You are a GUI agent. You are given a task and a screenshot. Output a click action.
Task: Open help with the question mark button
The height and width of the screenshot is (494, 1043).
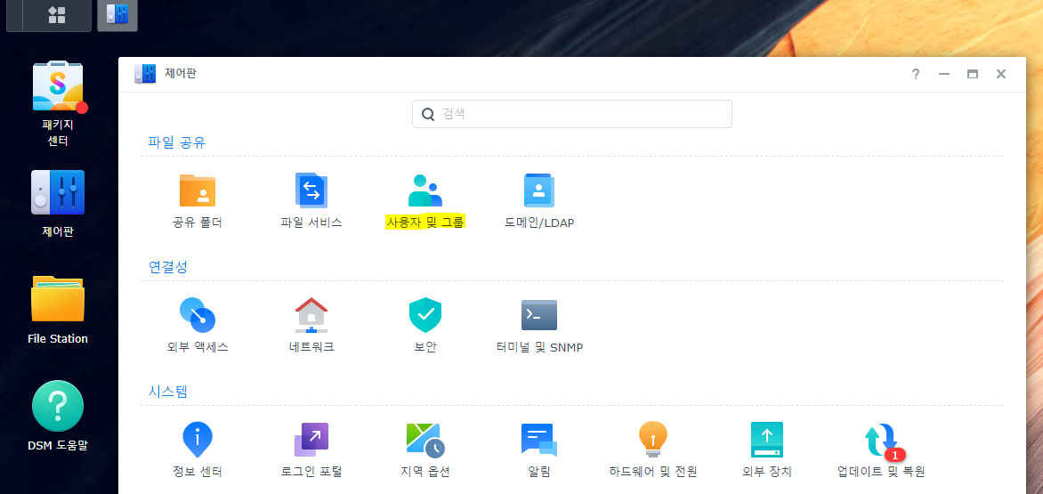(915, 74)
